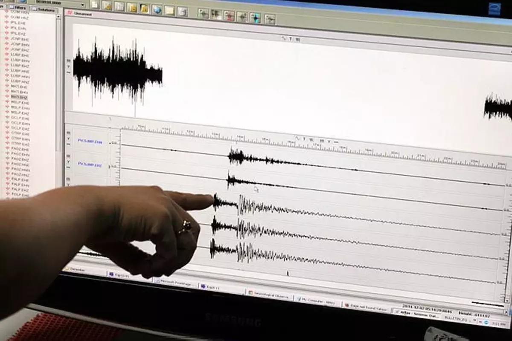
Task: Select the highlighted MATI BHZ channel
Action: [20, 97]
